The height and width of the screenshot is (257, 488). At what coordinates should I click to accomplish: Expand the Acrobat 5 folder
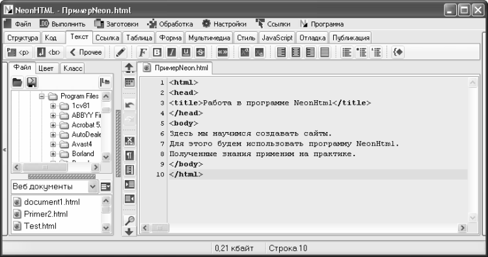point(53,125)
